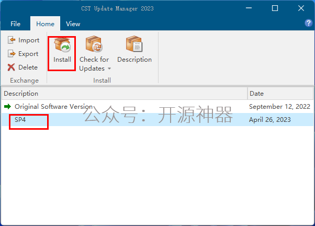The width and height of the screenshot is (315, 226).
Task: Switch to the Home tab
Action: coord(45,24)
